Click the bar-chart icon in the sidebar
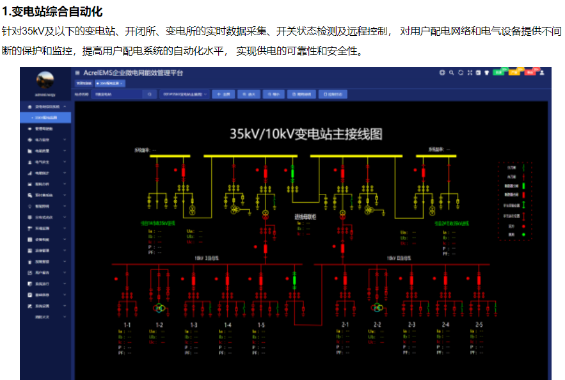Image resolution: width=565 pixels, height=380 pixels. 30,173
